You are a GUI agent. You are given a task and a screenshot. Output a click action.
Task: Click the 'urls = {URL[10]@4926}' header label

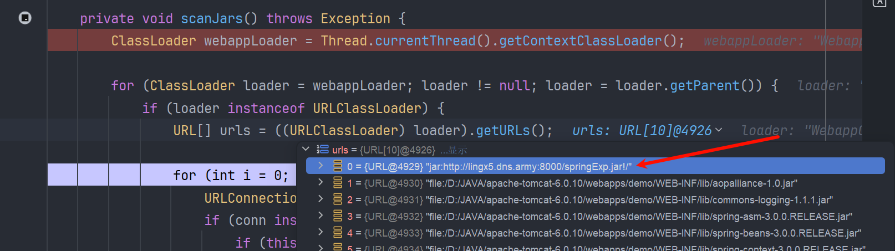[x=384, y=150]
